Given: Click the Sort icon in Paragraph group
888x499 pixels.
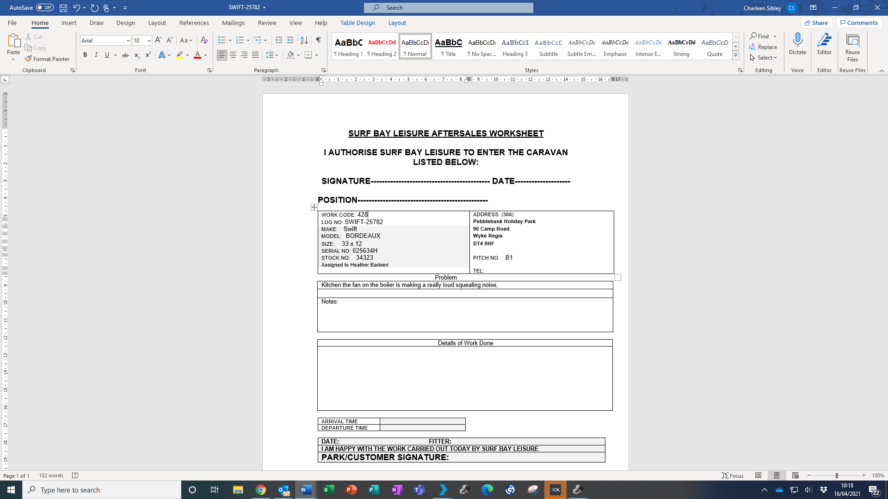Looking at the screenshot, I should 304,40.
